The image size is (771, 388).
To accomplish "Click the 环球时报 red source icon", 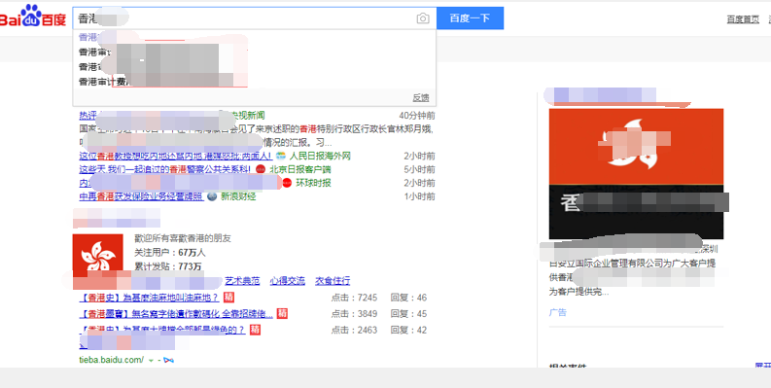I will (x=287, y=183).
